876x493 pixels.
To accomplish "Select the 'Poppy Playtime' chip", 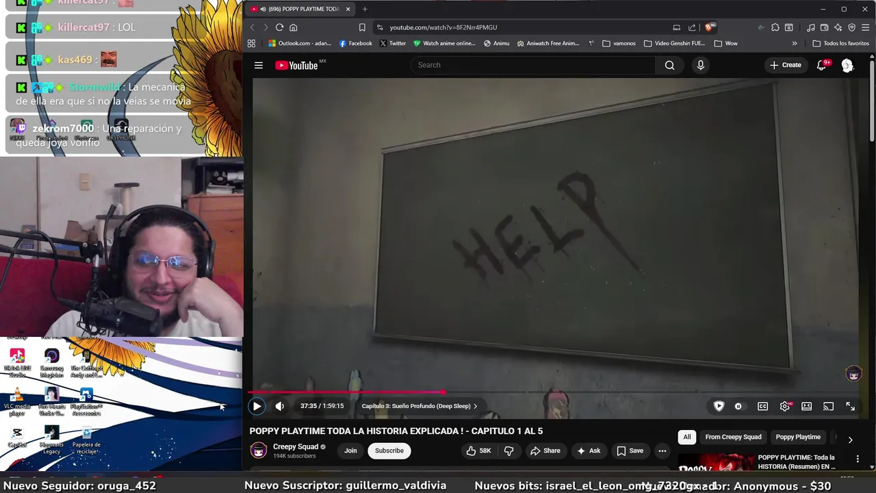I will click(798, 437).
